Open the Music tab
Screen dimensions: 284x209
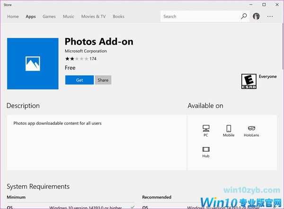pos(69,17)
